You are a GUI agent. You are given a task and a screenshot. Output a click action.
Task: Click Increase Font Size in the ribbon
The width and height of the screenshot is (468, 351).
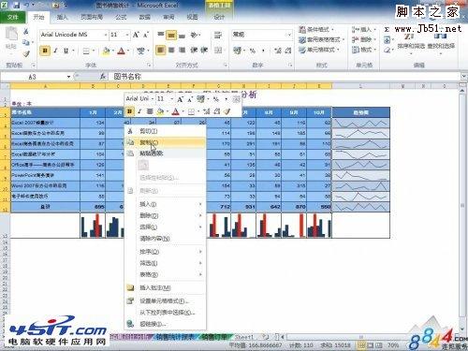(136, 35)
